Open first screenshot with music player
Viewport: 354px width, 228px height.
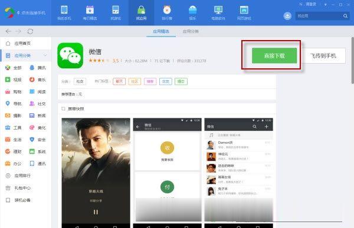pyautogui.click(x=96, y=173)
